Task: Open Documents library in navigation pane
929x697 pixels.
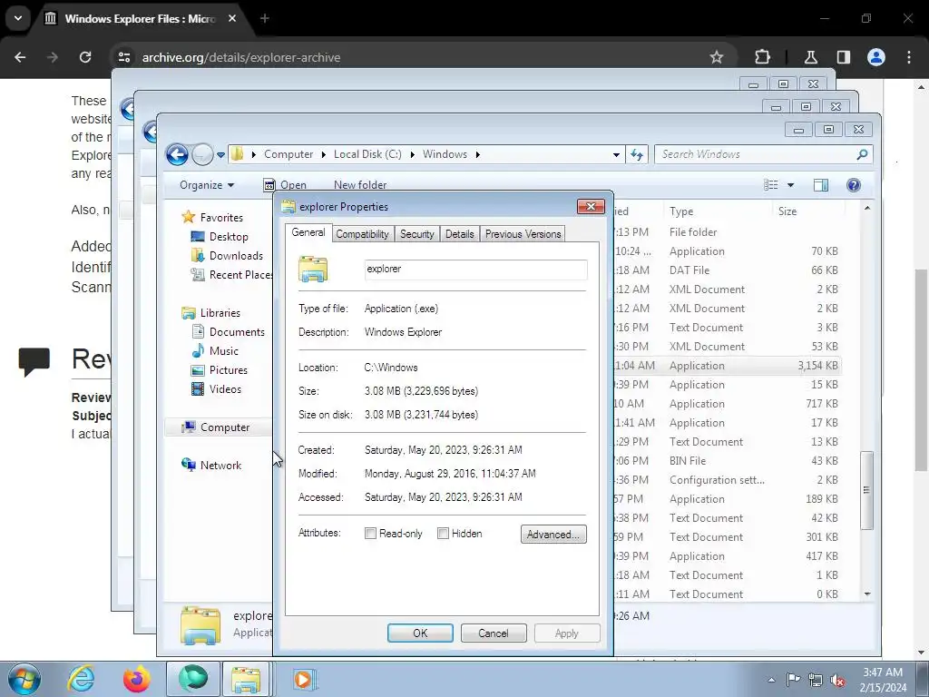Action: click(228, 332)
